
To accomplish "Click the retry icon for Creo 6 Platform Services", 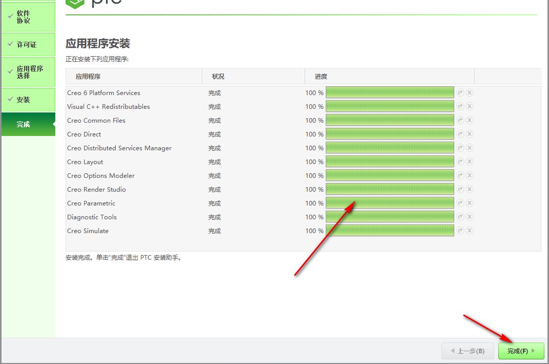I will (x=460, y=93).
